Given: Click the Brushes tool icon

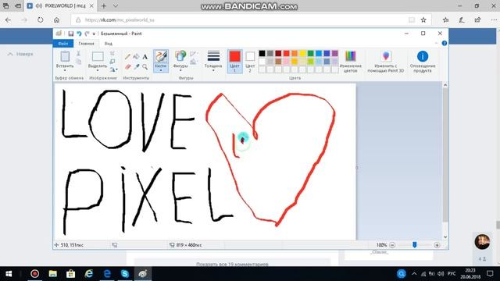Looking at the screenshot, I should 161,57.
